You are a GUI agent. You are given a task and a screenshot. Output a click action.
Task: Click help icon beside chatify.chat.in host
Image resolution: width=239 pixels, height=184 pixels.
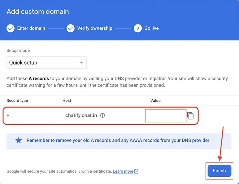pos(102,115)
